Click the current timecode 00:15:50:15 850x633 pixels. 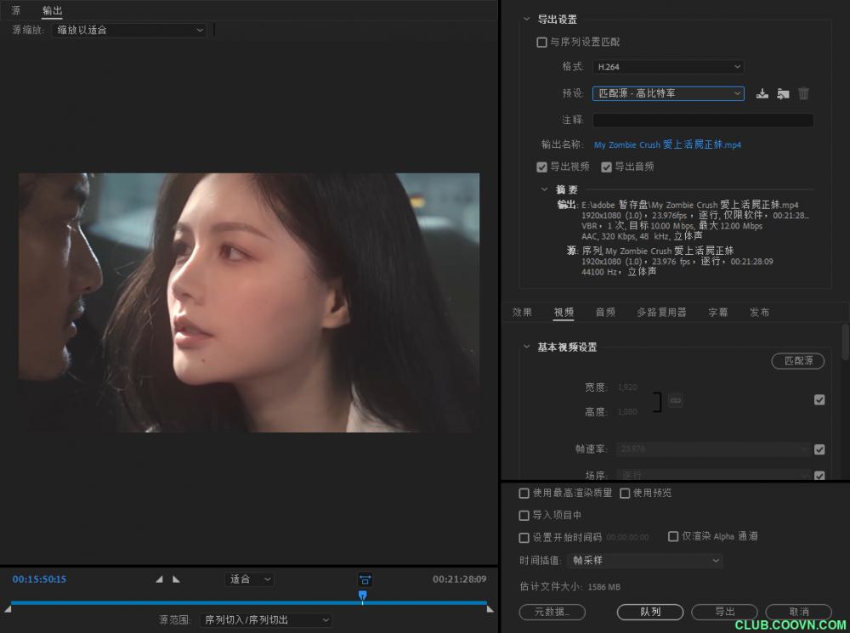point(39,579)
